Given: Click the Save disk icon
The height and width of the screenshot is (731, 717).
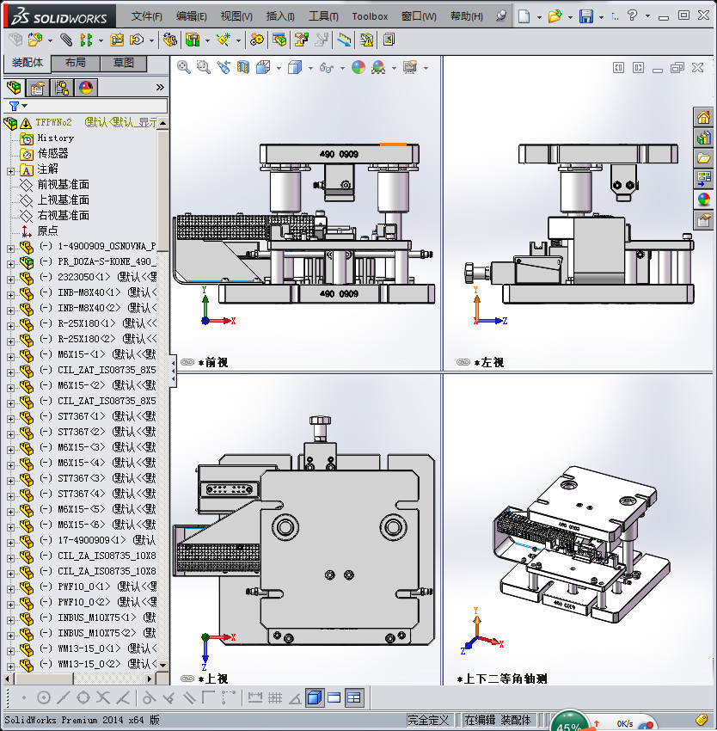Looking at the screenshot, I should (x=585, y=16).
